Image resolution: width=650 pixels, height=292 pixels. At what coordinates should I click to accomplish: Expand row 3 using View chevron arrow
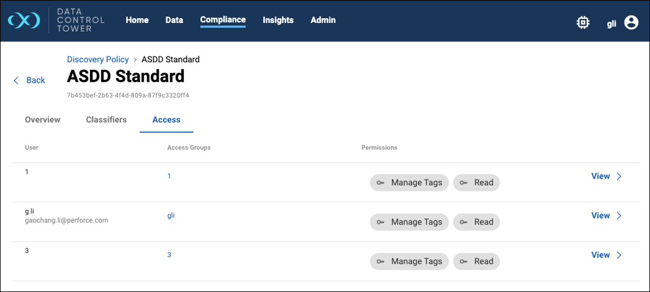point(619,255)
